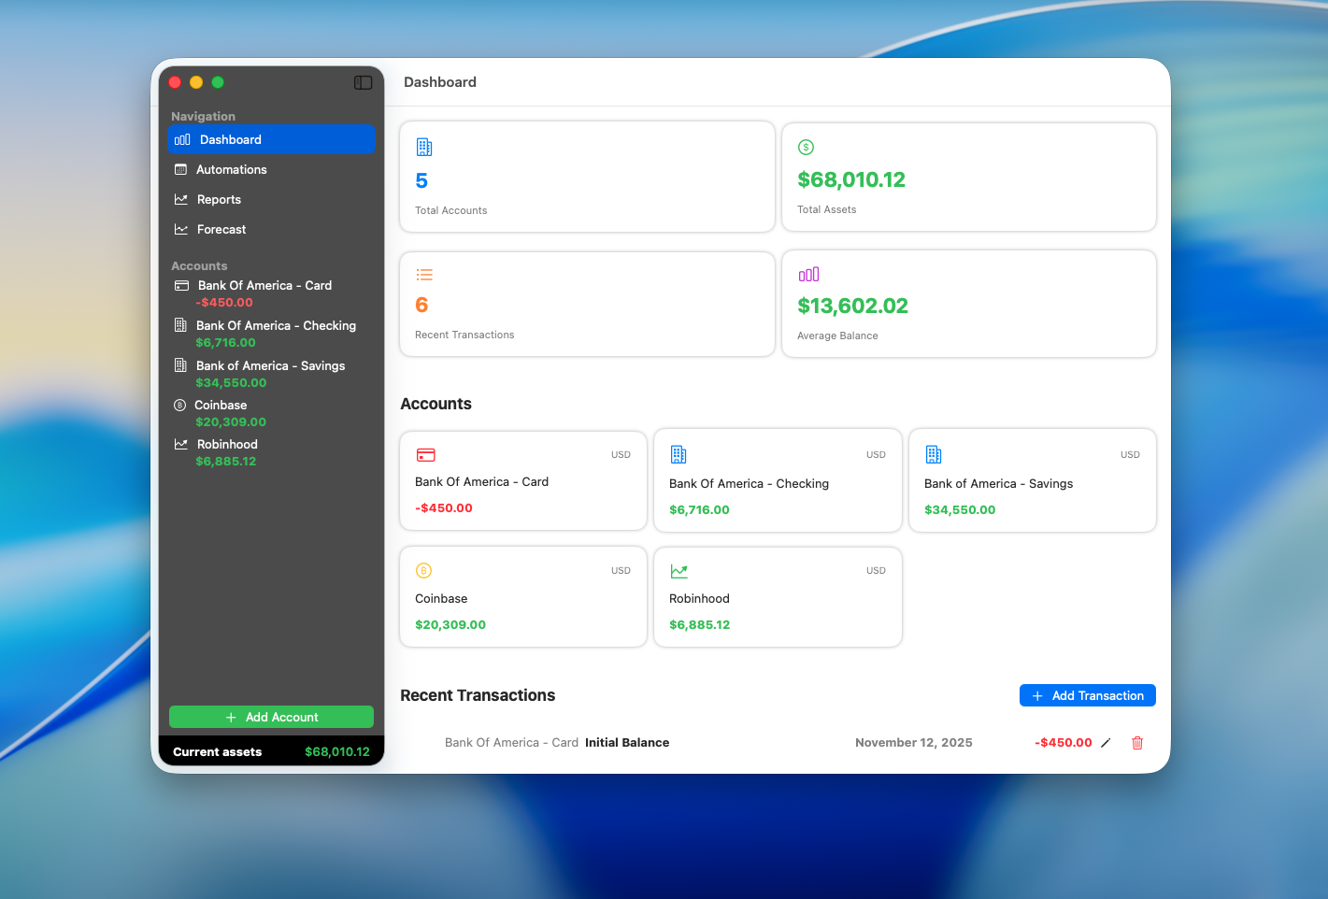
Task: Delete the Initial Balance transaction via trash icon
Action: click(1137, 743)
